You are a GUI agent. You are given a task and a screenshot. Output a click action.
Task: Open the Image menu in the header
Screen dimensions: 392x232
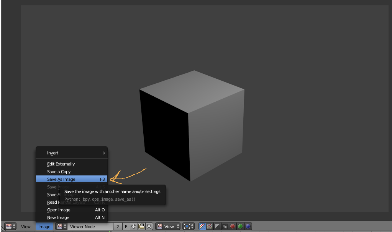pos(44,226)
